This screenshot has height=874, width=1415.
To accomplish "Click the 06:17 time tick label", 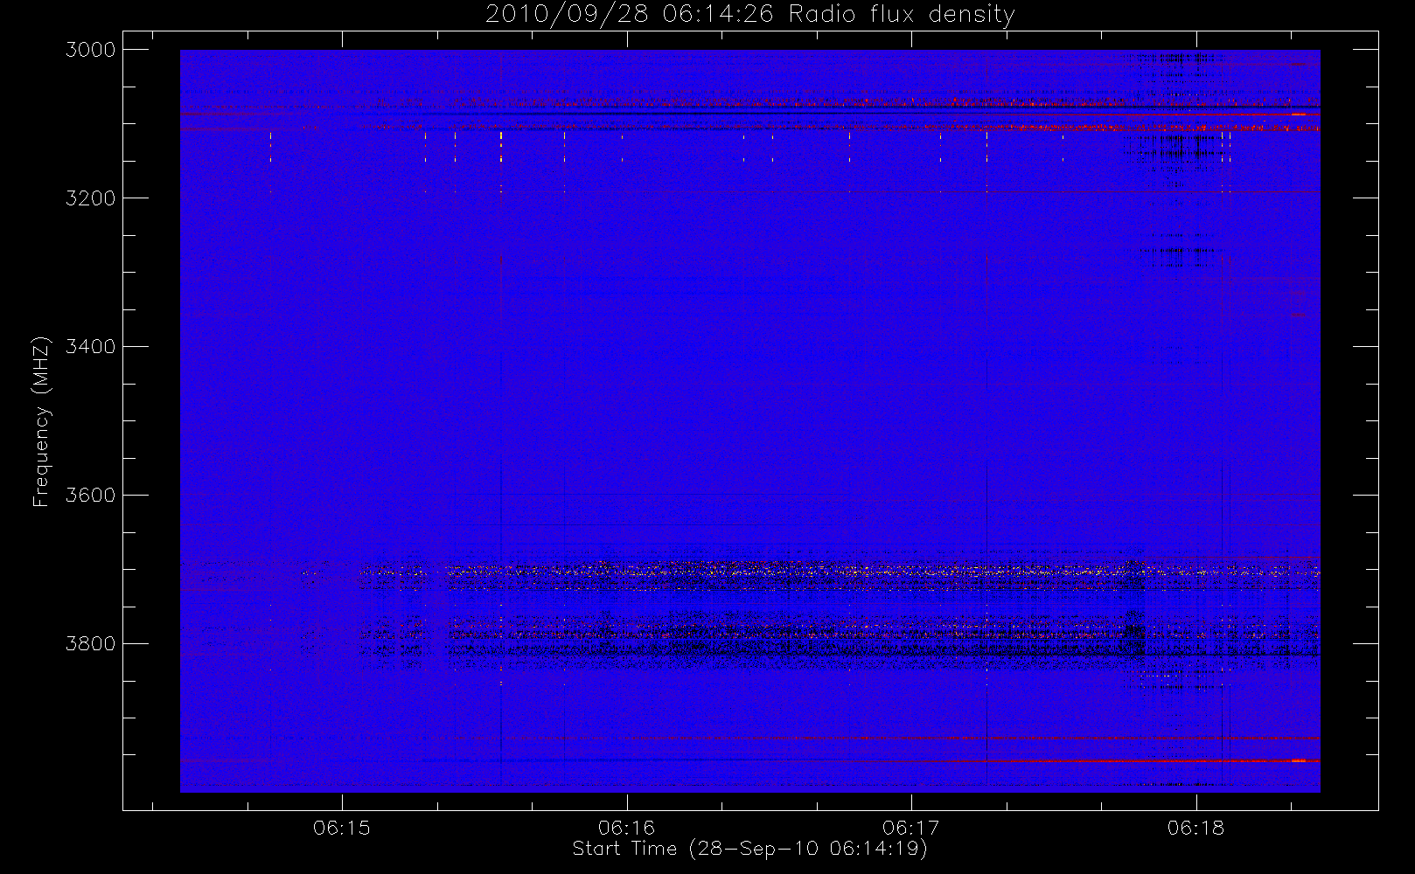I will [911, 828].
